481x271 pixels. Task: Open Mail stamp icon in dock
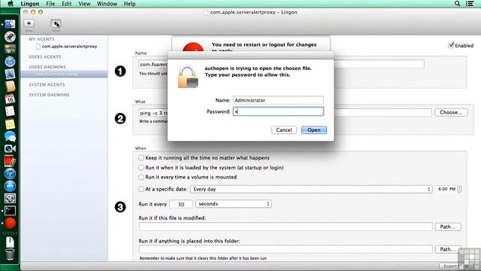(x=10, y=74)
